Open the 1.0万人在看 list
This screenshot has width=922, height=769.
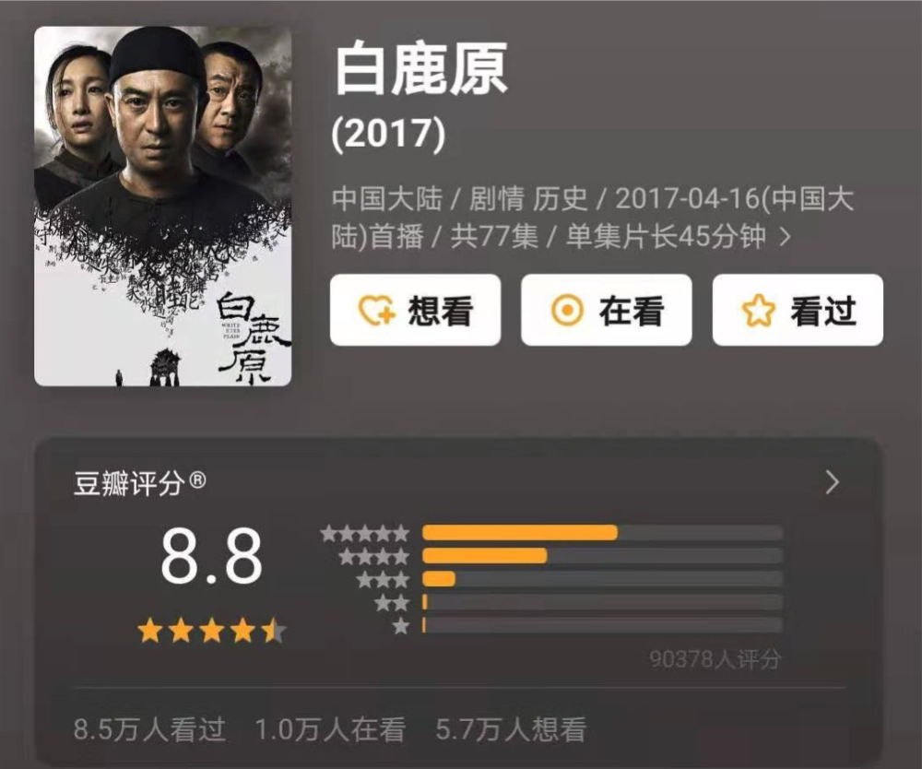pyautogui.click(x=330, y=729)
